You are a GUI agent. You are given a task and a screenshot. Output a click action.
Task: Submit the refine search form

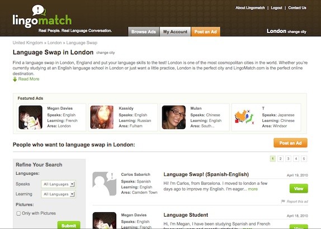click(69, 226)
